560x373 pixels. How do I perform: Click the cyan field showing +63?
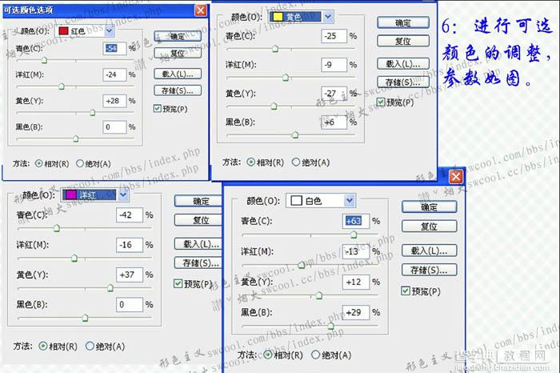[356, 221]
